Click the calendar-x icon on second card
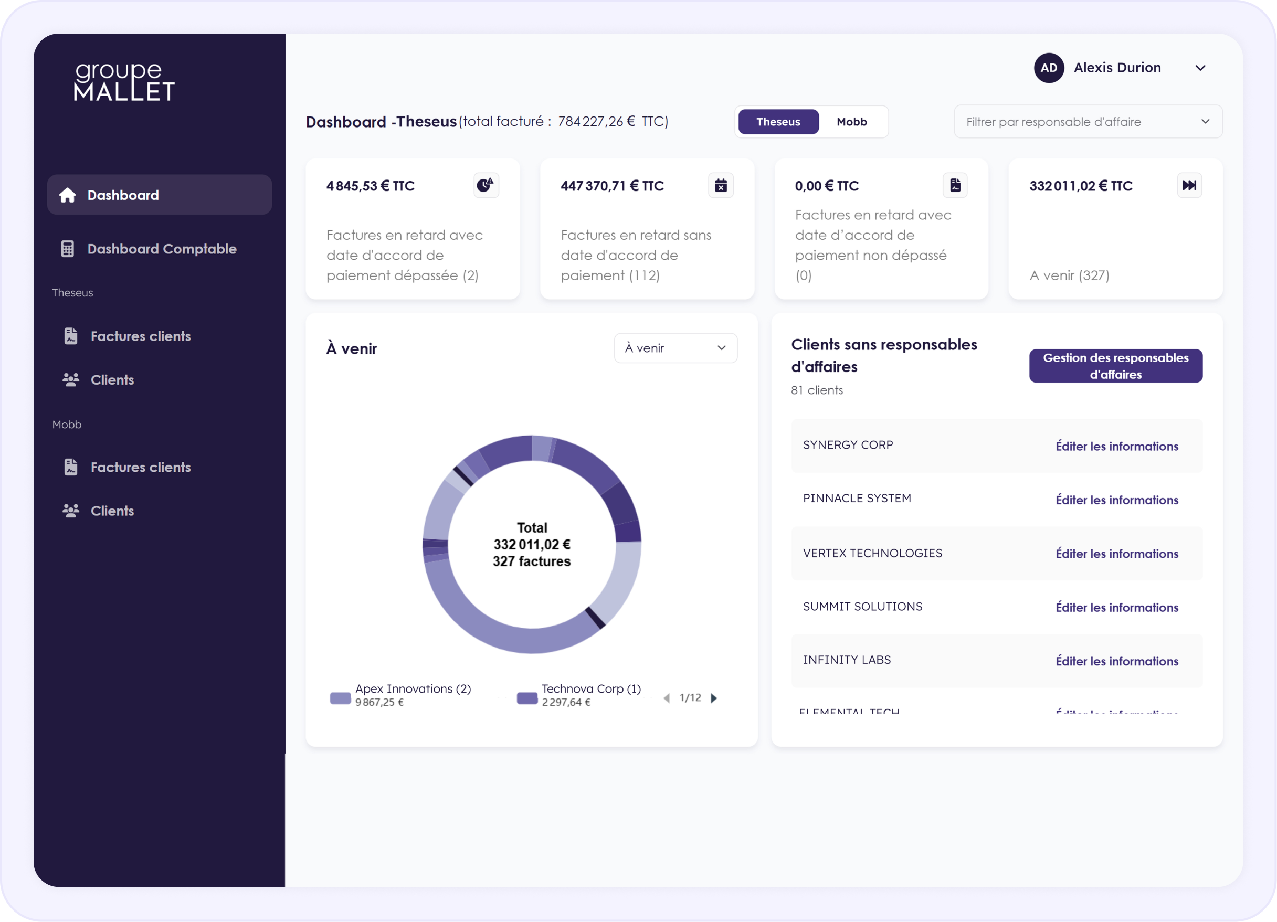1277x922 pixels. coord(721,185)
